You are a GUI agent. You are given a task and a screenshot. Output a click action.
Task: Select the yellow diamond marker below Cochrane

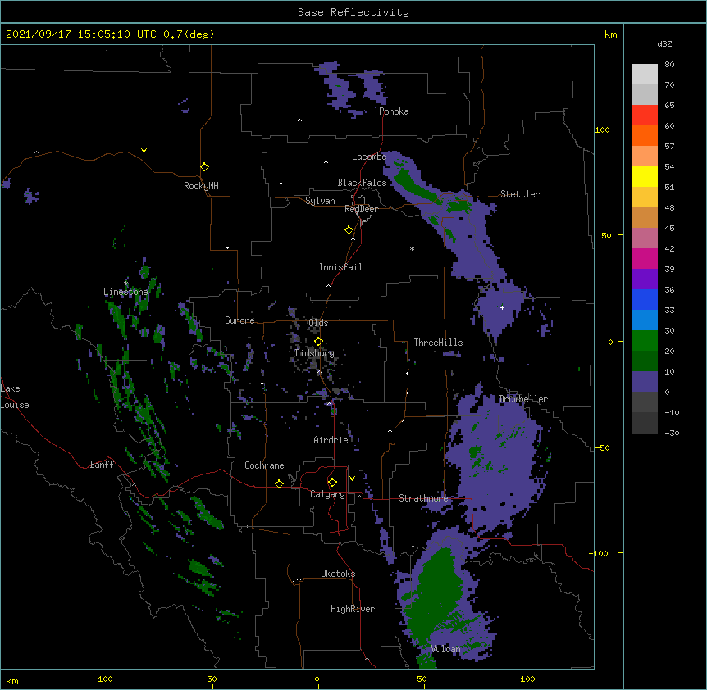(x=279, y=483)
